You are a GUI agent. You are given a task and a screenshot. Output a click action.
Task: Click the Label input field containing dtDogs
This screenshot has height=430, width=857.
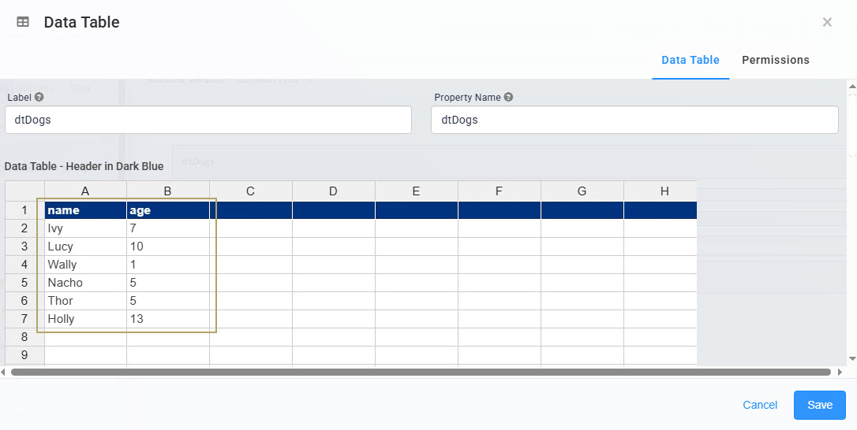(x=208, y=120)
